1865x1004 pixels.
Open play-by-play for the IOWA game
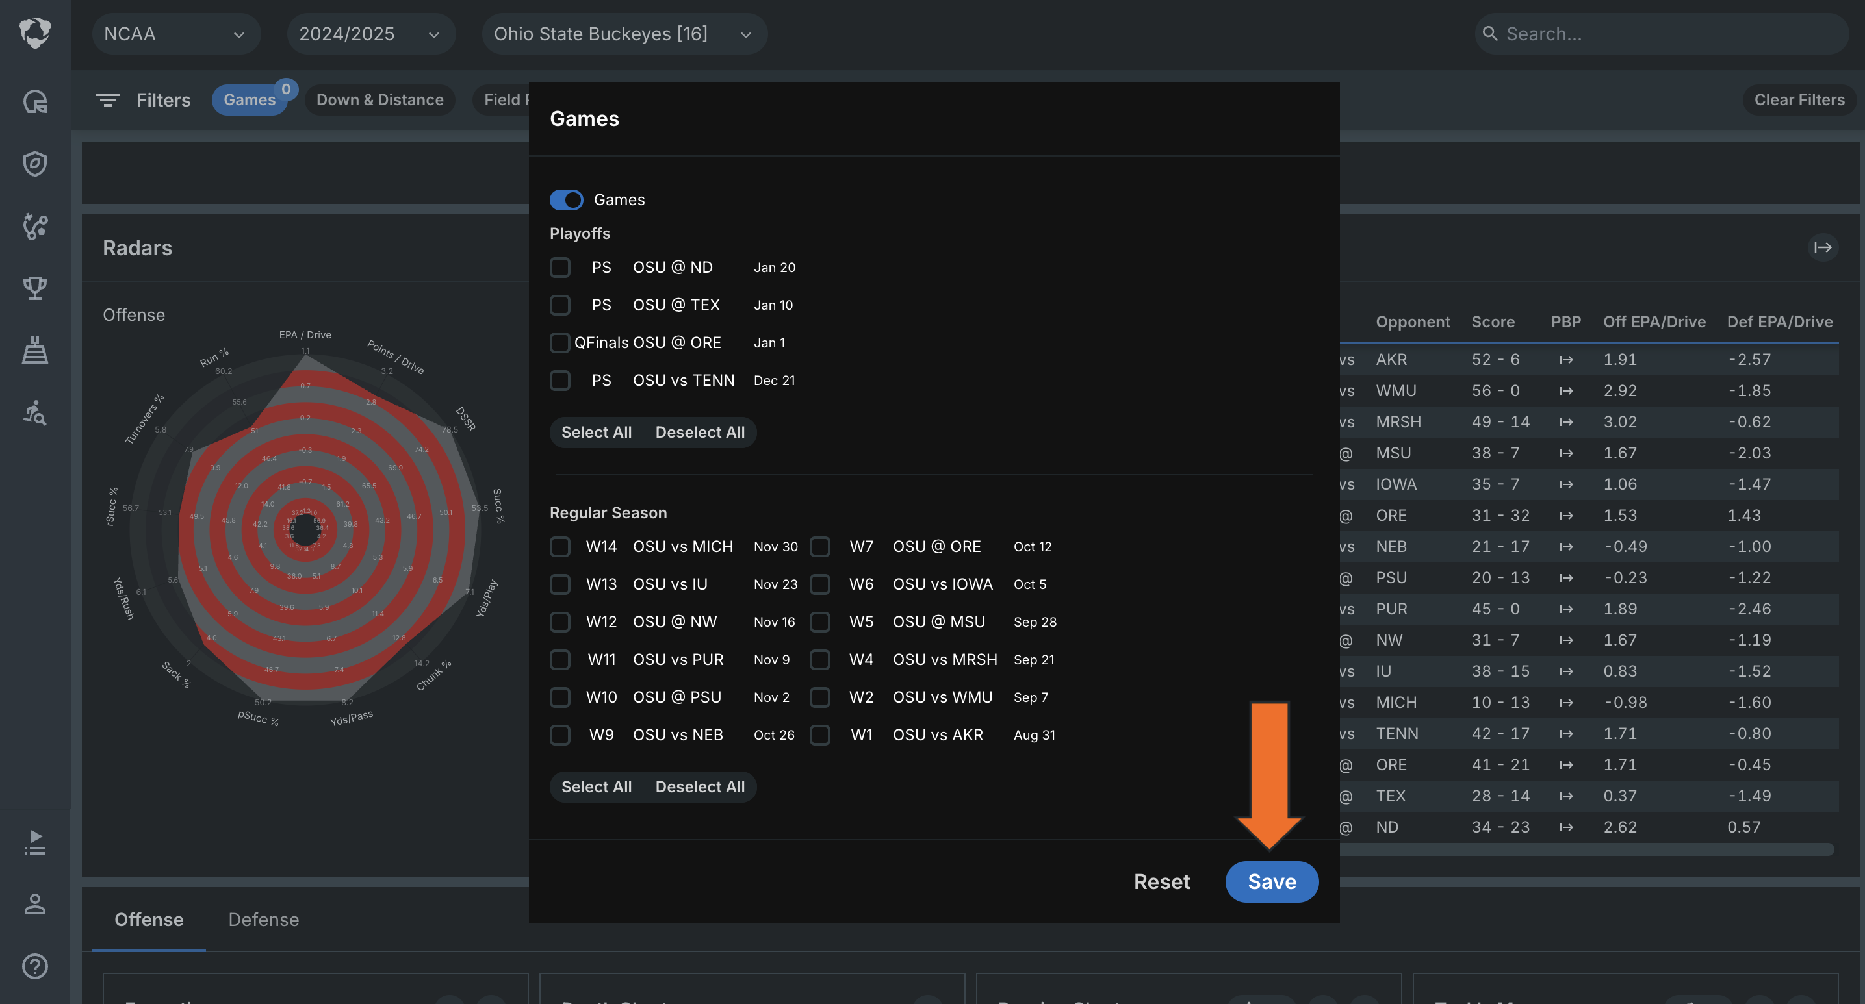1566,484
